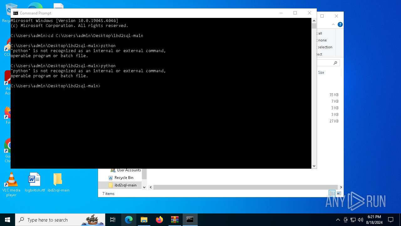Close the File Explorer window
401x226 pixels.
pyautogui.click(x=336, y=16)
